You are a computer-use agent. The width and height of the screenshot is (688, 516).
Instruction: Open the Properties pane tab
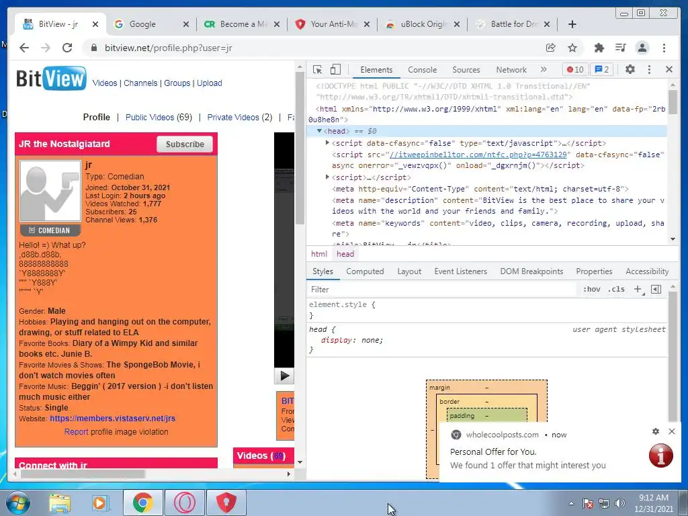tap(594, 271)
